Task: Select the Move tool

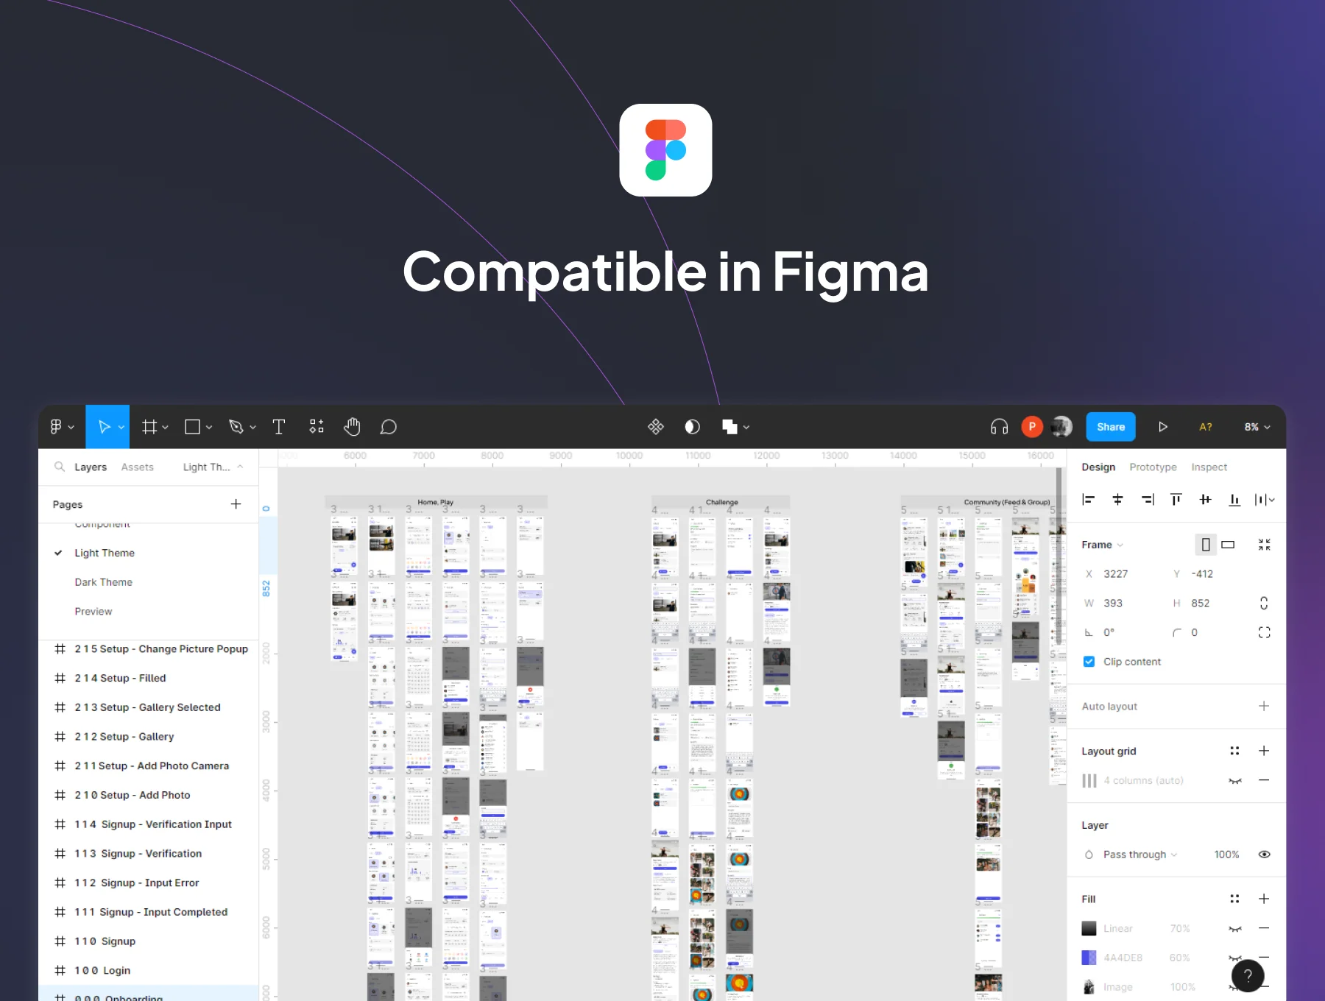Action: pos(104,427)
